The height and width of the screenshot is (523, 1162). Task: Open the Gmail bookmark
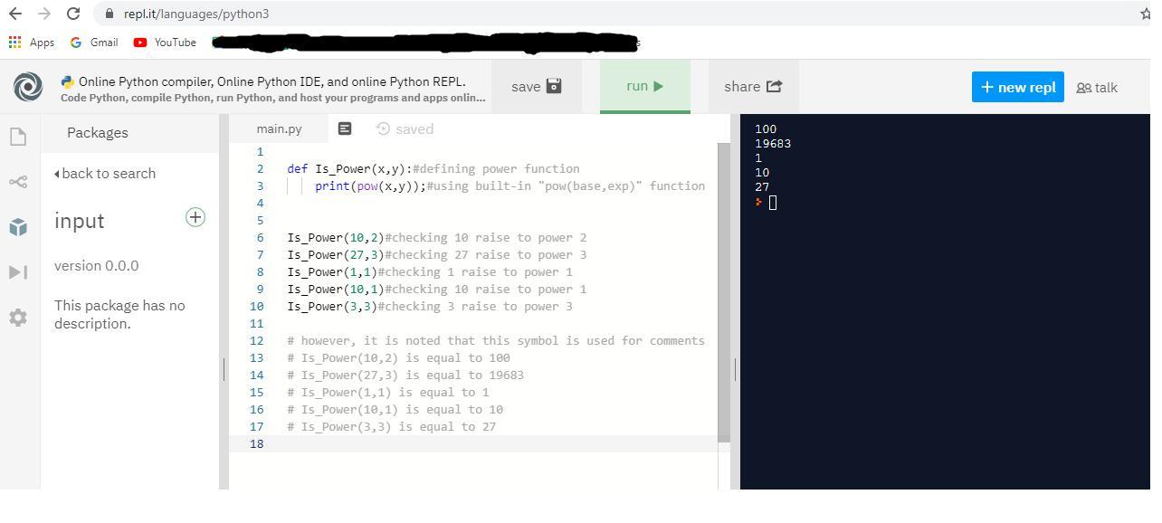(94, 43)
